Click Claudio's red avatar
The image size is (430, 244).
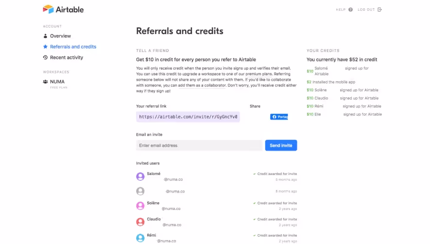(x=140, y=222)
